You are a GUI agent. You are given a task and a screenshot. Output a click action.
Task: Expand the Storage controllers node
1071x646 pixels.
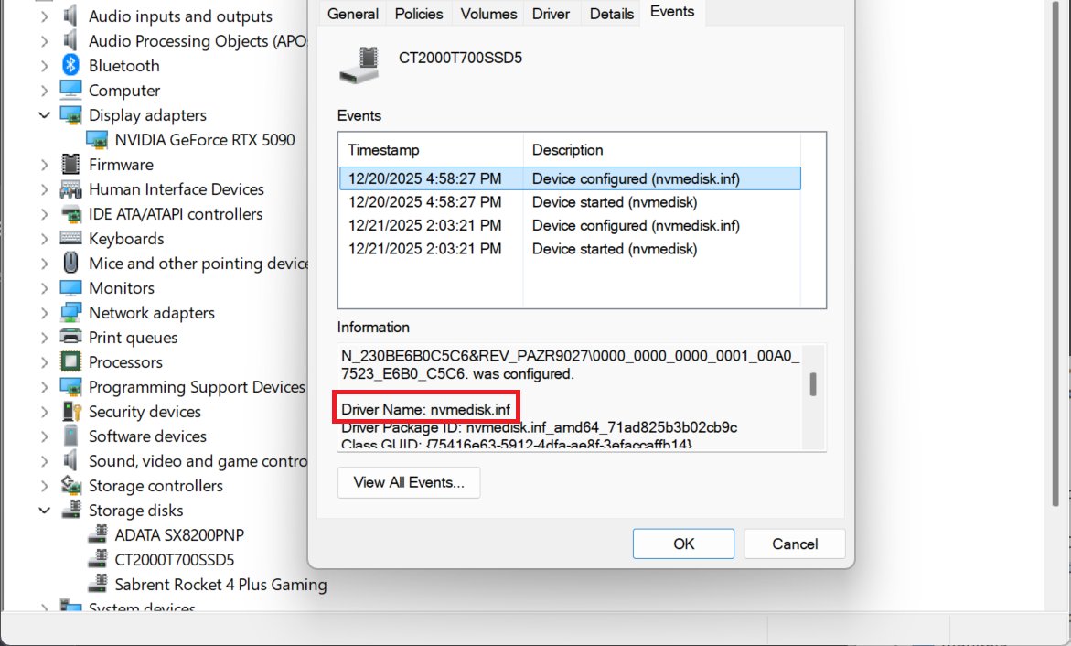(45, 485)
